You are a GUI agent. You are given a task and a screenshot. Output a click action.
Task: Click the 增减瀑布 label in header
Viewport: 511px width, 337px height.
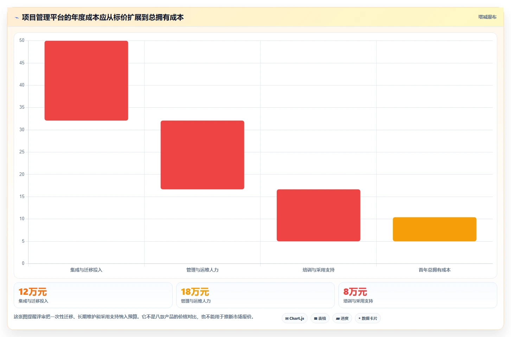(x=487, y=17)
